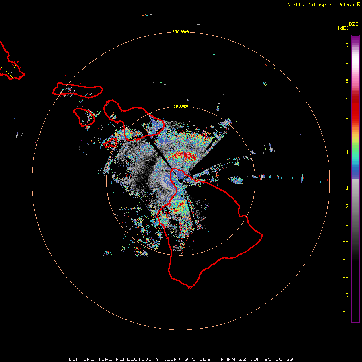Image resolution: width=362 pixels, height=362 pixels.
Task: Click the -5 value on color scale
Action: [x=346, y=260]
